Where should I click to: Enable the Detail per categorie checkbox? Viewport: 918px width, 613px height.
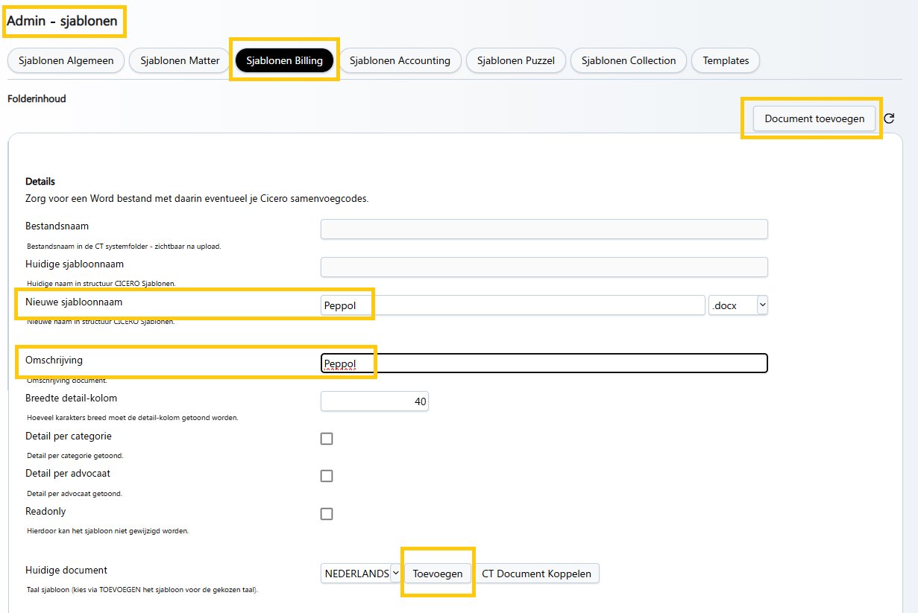coord(326,439)
